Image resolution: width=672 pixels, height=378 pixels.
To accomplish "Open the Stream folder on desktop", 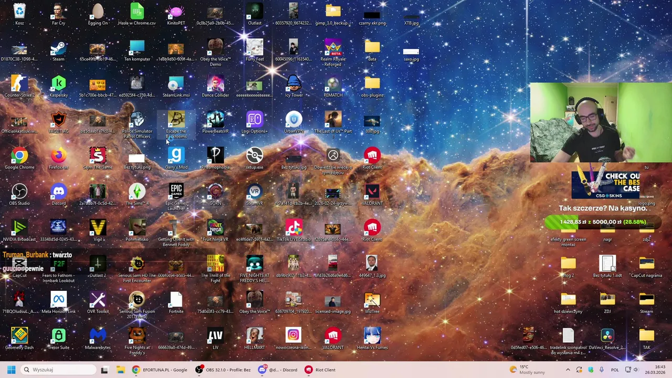I will (646, 303).
